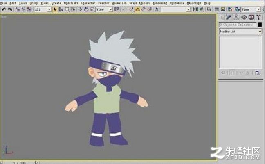Switch to the Utilities hammer tab

click(x=258, y=17)
